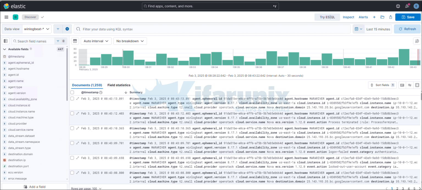
Task: Select all documents with the header checkbox
Action: (x=72, y=92)
